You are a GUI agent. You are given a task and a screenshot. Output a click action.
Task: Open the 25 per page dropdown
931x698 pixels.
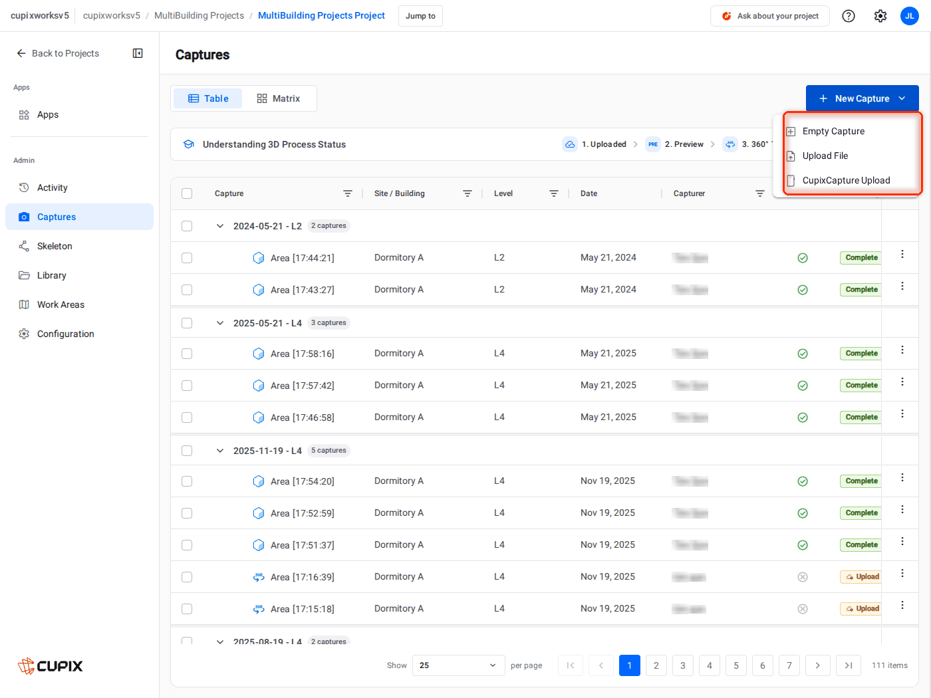pyautogui.click(x=458, y=665)
